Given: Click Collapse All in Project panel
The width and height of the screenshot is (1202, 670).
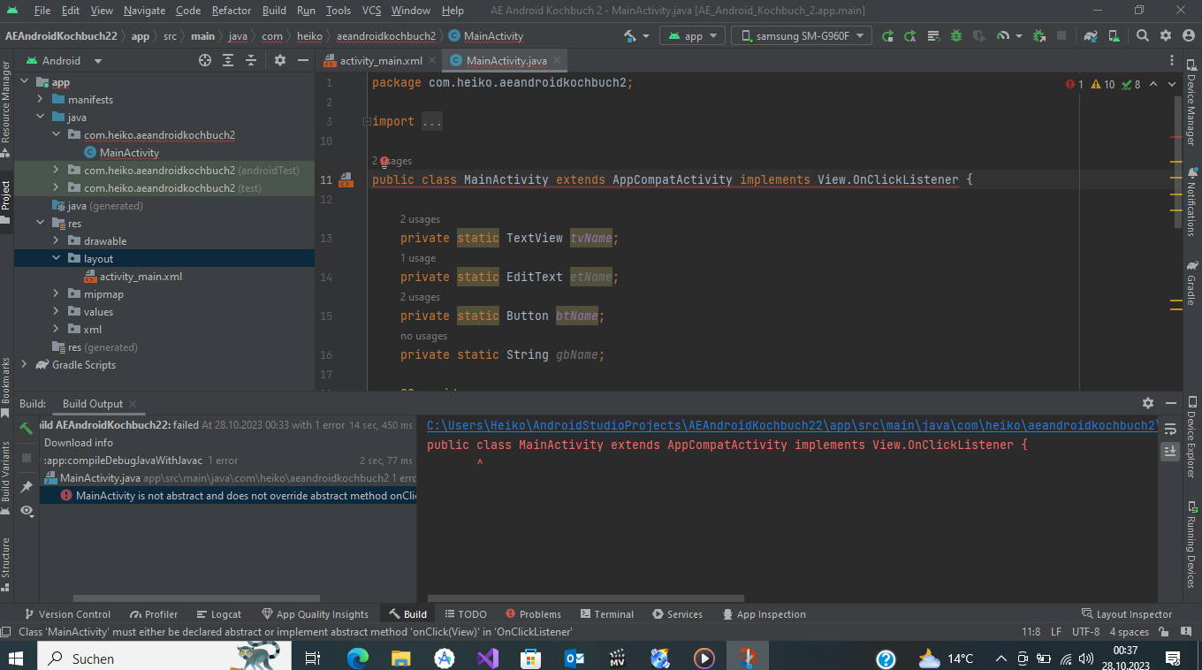Looking at the screenshot, I should coord(251,61).
